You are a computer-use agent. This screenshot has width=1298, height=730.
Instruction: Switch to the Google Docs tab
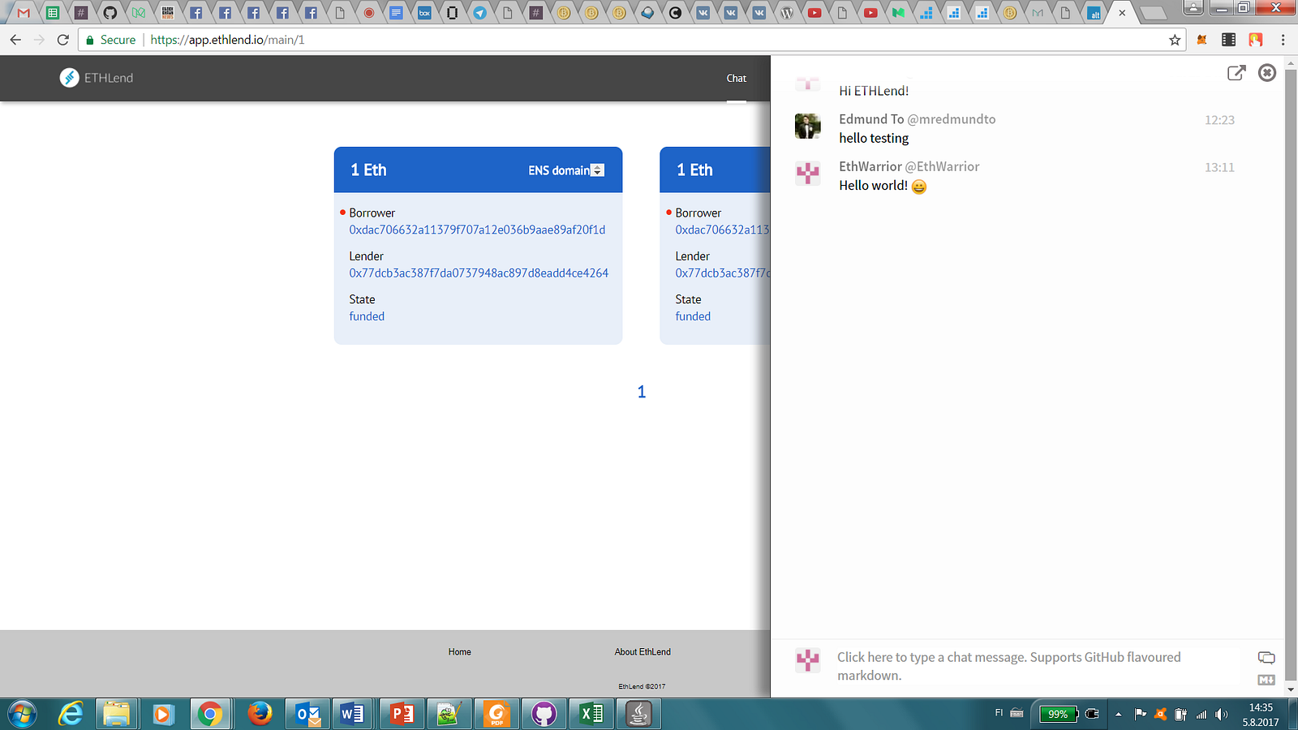coord(396,12)
